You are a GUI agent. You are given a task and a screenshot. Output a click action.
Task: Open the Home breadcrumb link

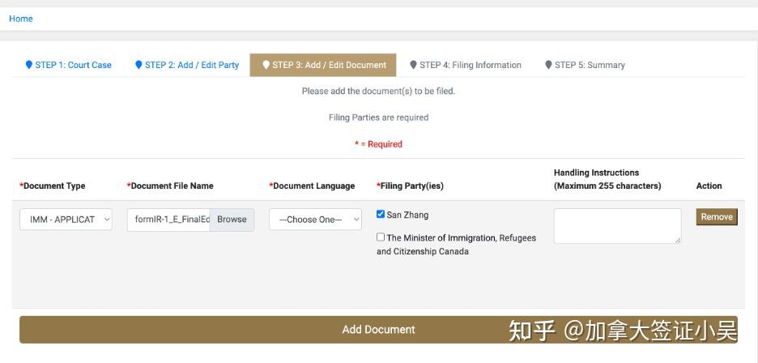tap(21, 19)
